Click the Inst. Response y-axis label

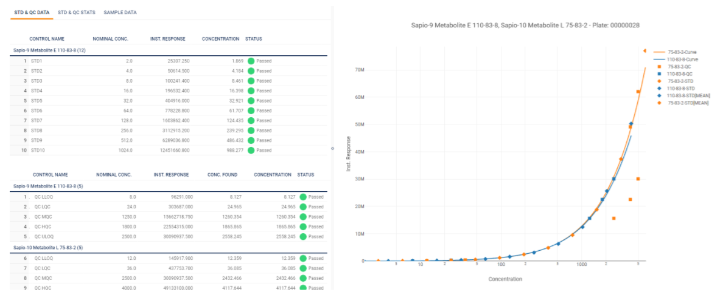pos(349,154)
